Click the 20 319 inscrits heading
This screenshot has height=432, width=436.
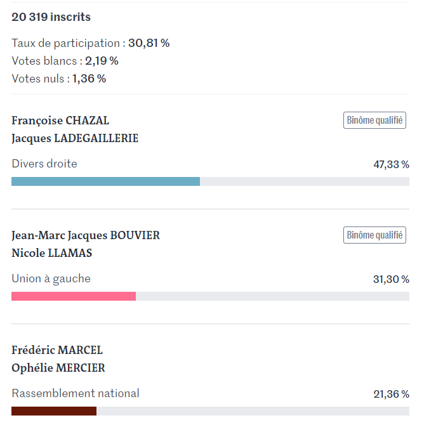click(x=51, y=17)
